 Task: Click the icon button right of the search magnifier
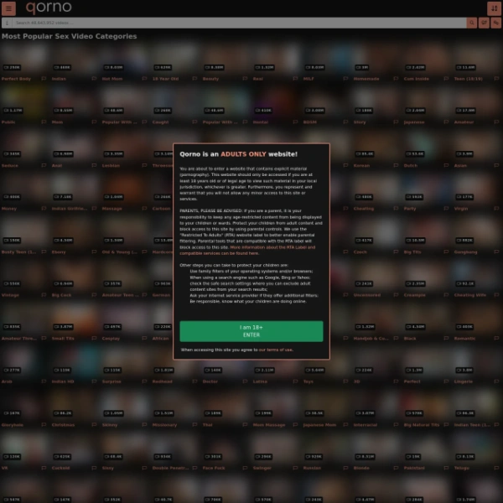pos(484,23)
